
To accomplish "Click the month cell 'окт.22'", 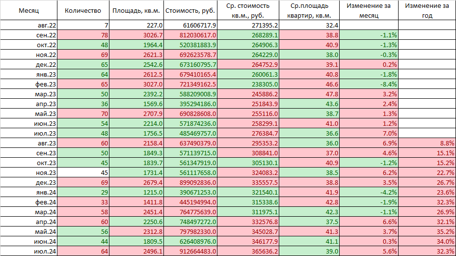I will pos(29,45).
